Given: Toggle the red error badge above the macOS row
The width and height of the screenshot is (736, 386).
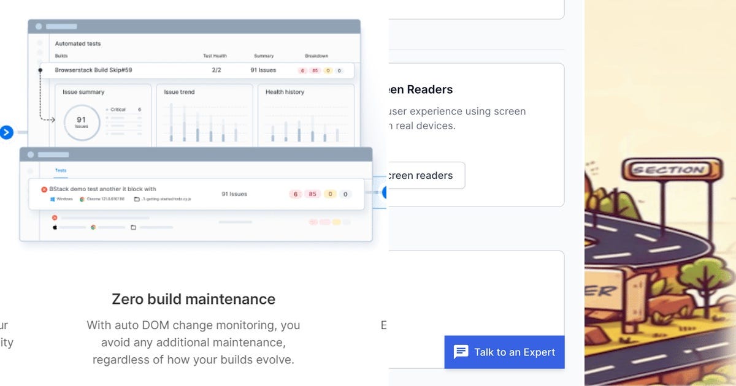Looking at the screenshot, I should tap(55, 218).
